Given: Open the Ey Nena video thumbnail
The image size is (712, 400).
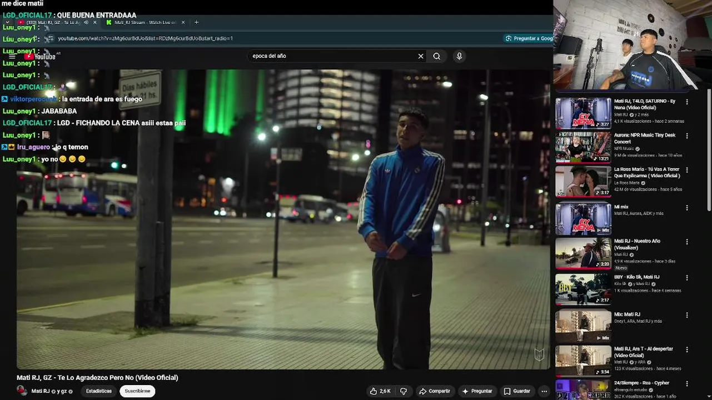Looking at the screenshot, I should point(583,113).
